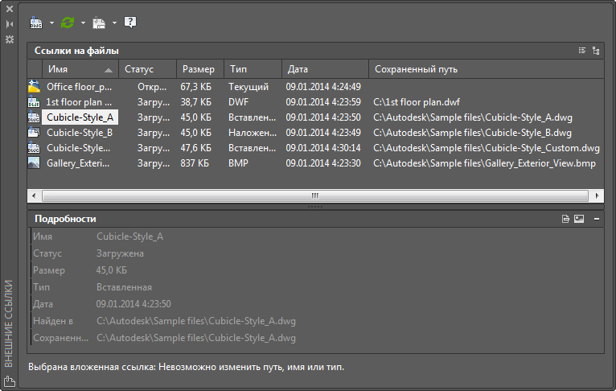Click the ВНЕШНИЕ ССЫЛКИ palette title
This screenshot has height=391, width=616.
click(x=9, y=323)
